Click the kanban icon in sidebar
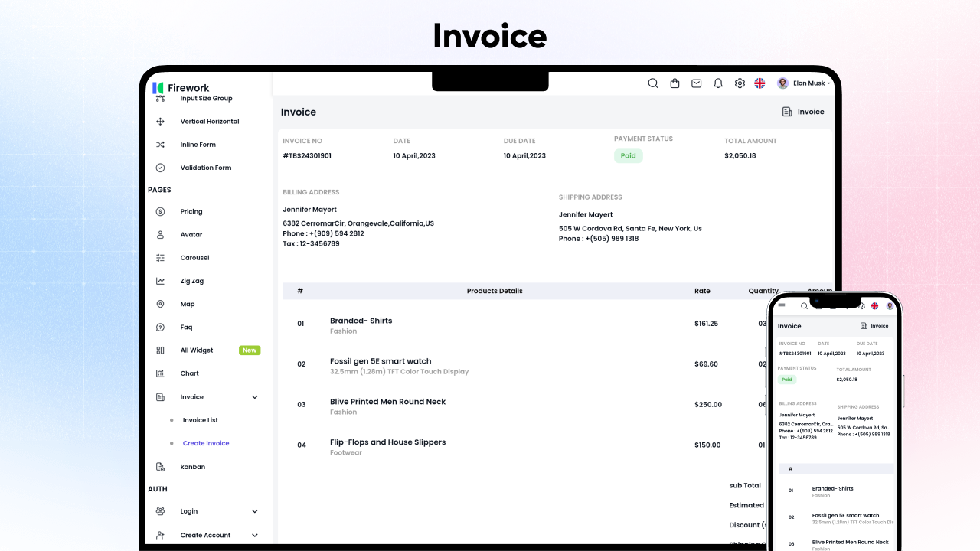Screen dimensions: 980x551 coord(160,467)
